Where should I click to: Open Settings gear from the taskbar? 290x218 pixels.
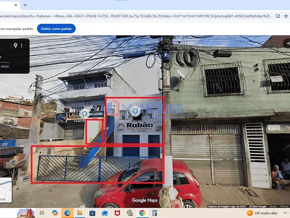pos(130,213)
